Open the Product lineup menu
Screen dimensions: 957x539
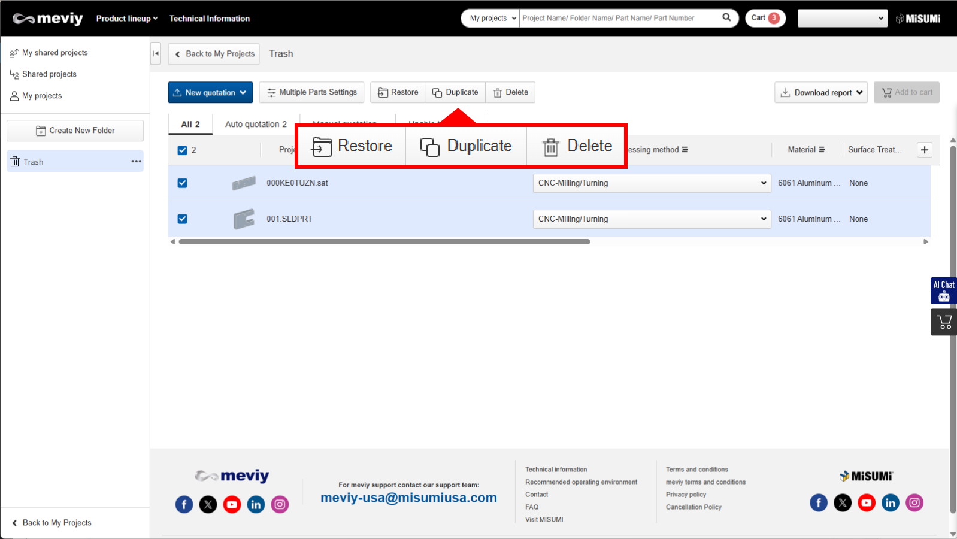(x=126, y=19)
